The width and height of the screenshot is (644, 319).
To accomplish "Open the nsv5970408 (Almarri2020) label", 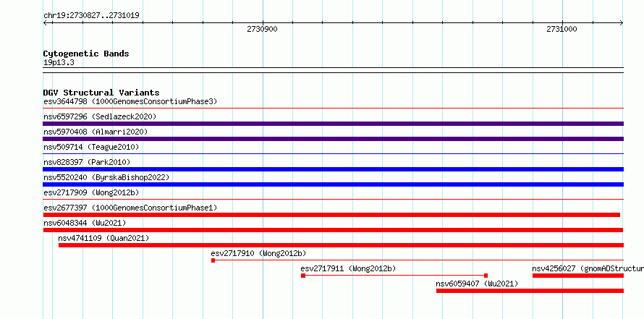I will click(96, 132).
